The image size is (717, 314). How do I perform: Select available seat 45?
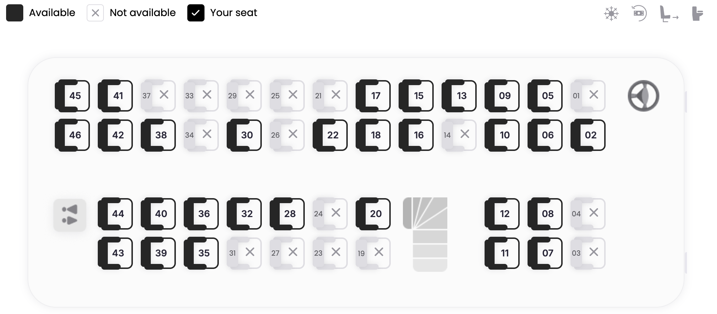[x=73, y=96]
